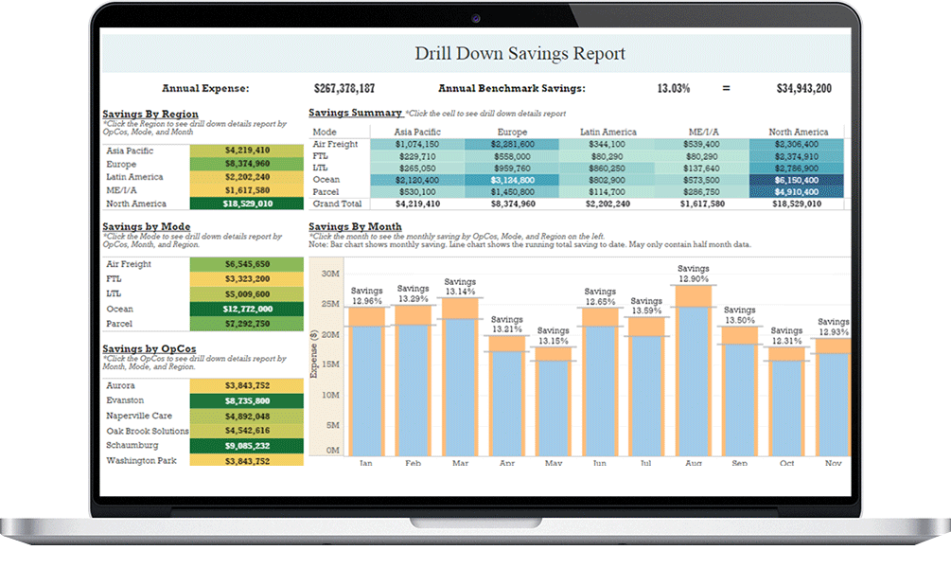Click Parcel Europe cell $1,450,800
951x568 pixels.
pos(512,192)
